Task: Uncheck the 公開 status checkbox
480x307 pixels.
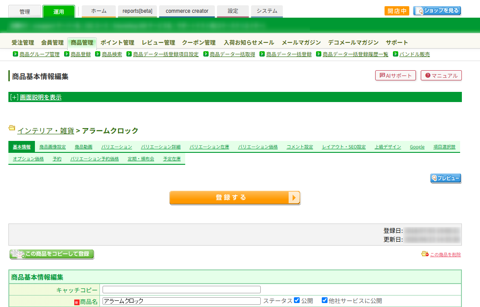Action: (x=297, y=300)
